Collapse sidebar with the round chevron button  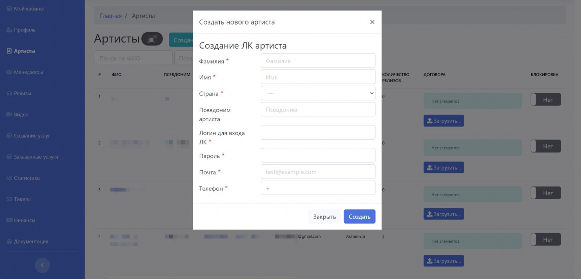(x=42, y=265)
